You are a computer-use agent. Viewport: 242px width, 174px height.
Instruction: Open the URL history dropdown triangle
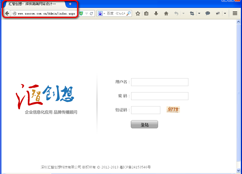coord(86,13)
